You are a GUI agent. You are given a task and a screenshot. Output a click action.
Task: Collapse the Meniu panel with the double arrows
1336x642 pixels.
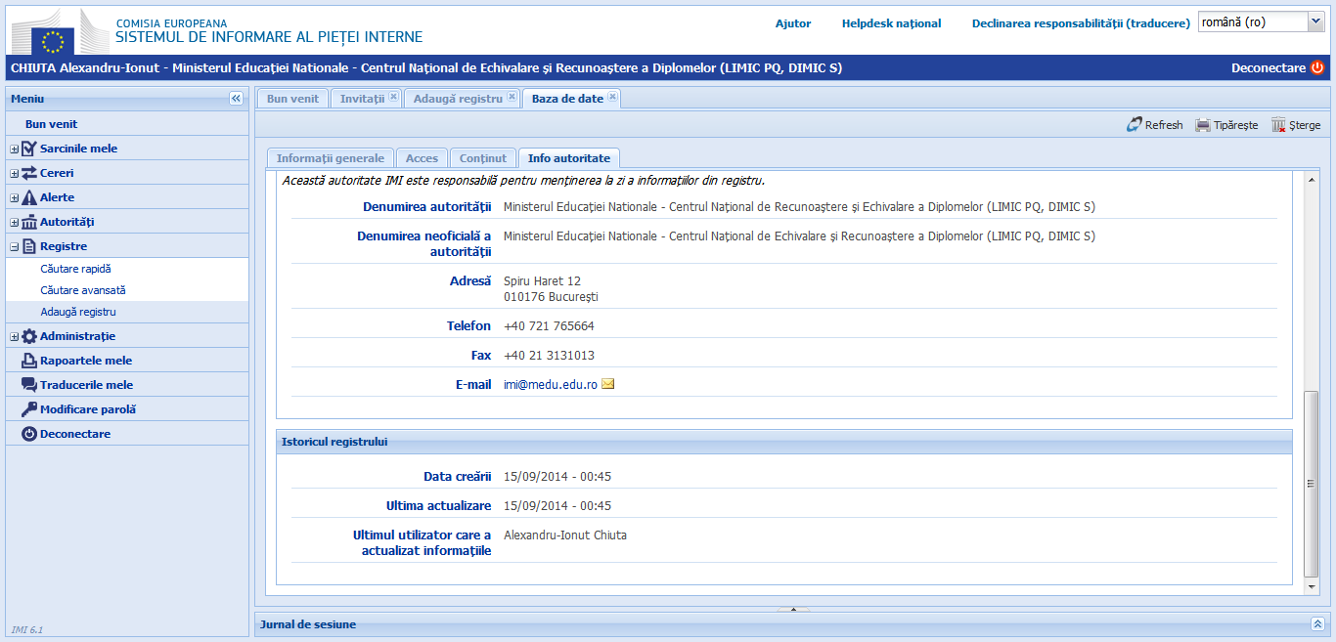236,98
